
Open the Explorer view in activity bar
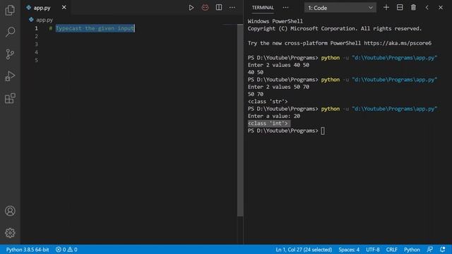pos(10,10)
